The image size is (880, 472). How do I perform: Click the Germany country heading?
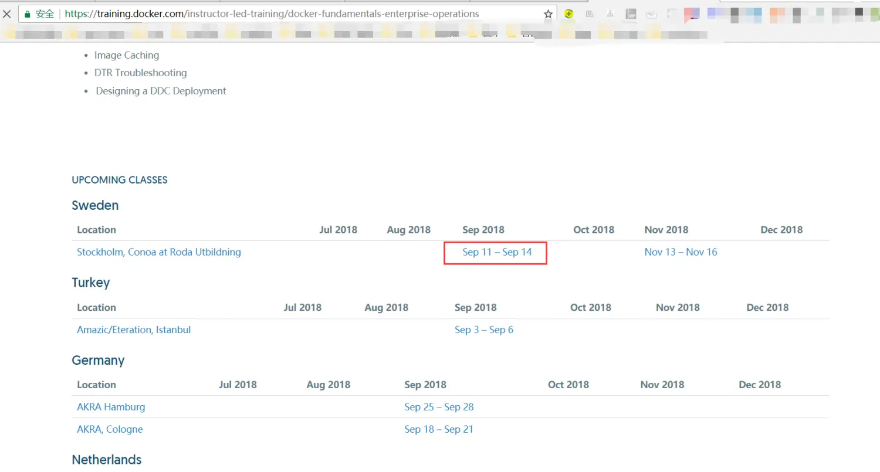pos(98,360)
